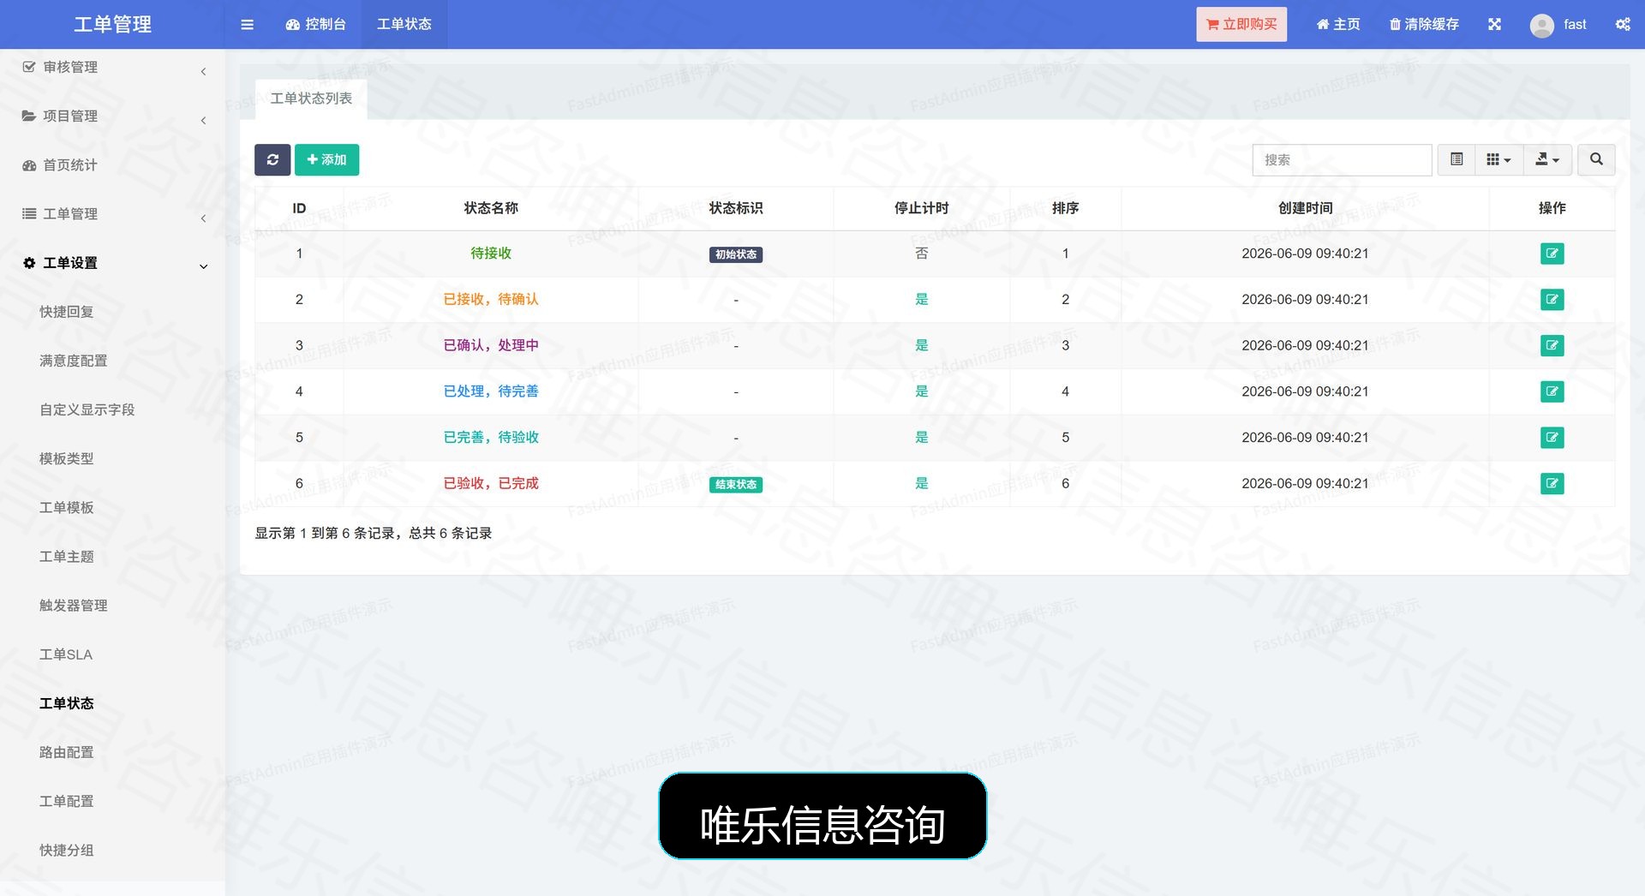
Task: Open columns visibility dropdown
Action: 1498,159
